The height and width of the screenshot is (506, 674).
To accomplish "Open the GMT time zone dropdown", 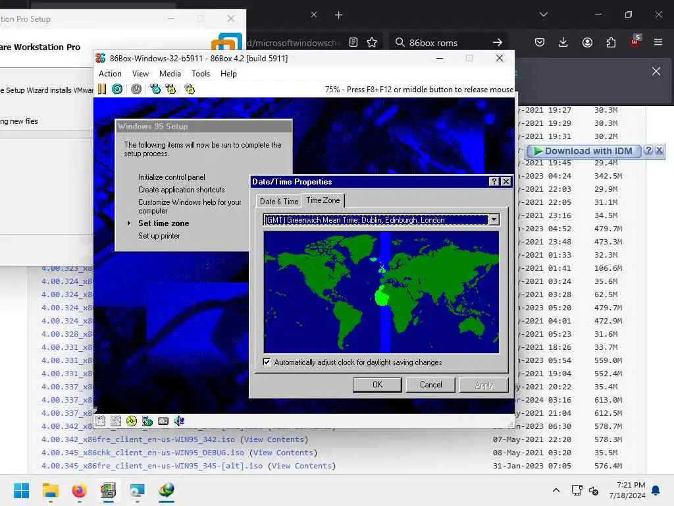I will [x=494, y=220].
